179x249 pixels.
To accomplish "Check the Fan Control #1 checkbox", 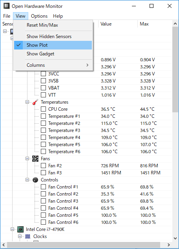I will click(x=43, y=187).
